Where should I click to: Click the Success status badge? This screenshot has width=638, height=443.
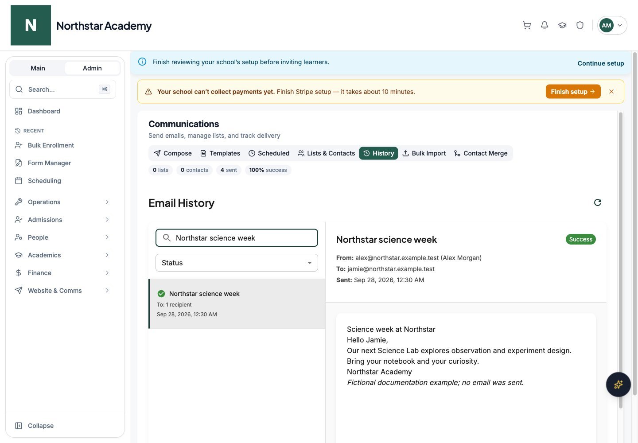pyautogui.click(x=581, y=239)
